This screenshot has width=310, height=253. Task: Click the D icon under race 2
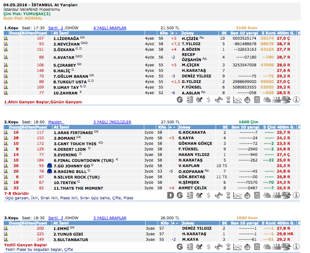click(x=170, y=195)
